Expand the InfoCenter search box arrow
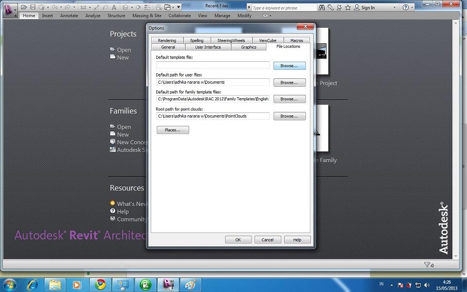The height and width of the screenshot is (292, 467). pyautogui.click(x=249, y=7)
